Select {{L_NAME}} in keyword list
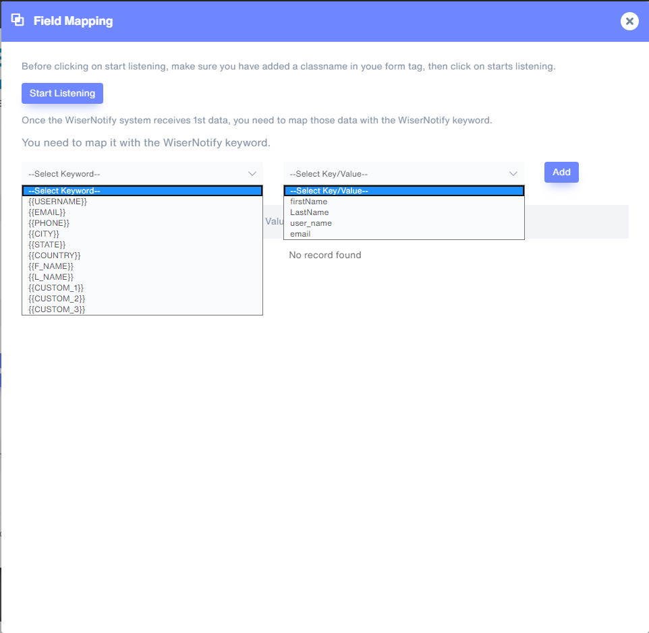The image size is (649, 633). [x=51, y=277]
